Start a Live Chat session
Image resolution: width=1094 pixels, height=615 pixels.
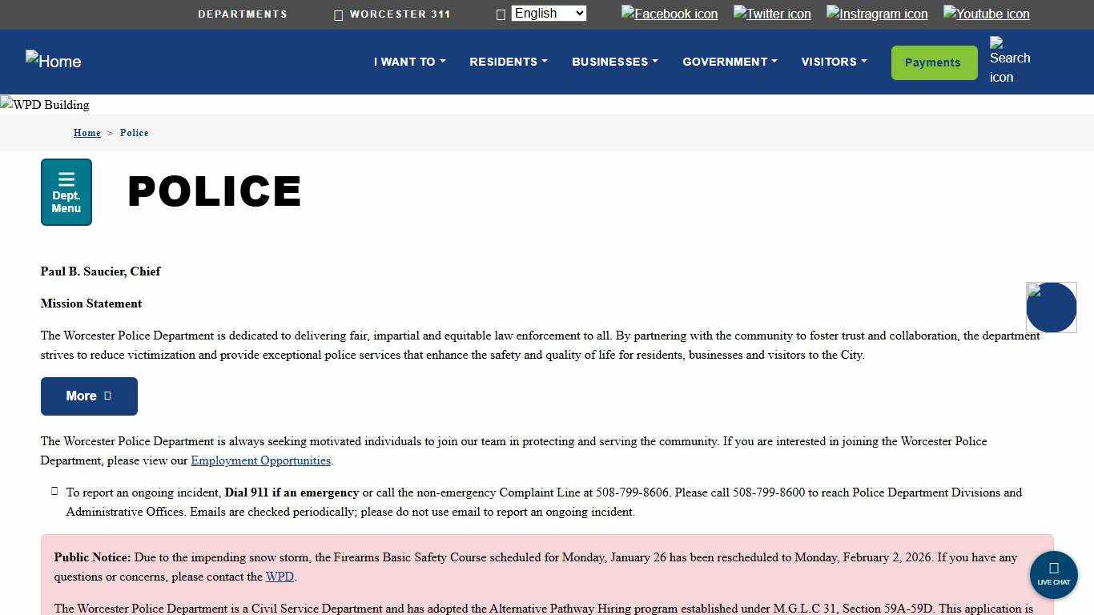pyautogui.click(x=1053, y=574)
